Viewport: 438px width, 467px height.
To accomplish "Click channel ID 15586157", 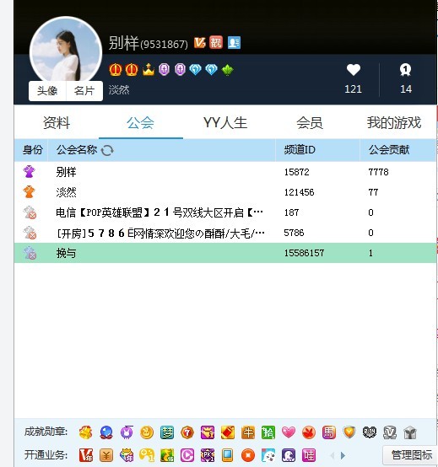I will pyautogui.click(x=304, y=253).
